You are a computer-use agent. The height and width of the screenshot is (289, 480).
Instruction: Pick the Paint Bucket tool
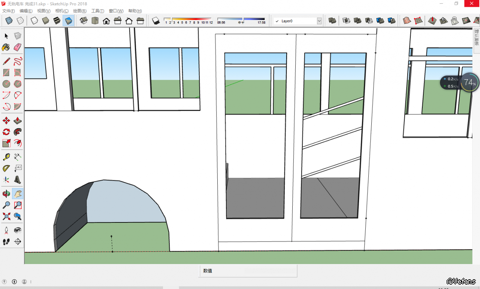click(6, 47)
